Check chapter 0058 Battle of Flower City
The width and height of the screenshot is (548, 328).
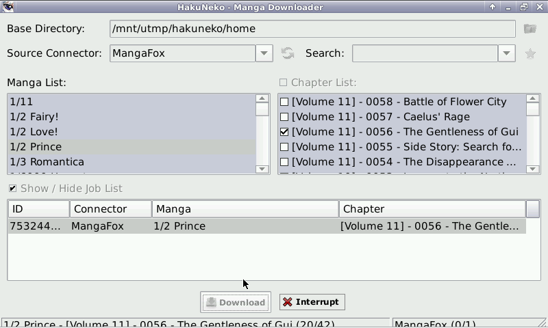(284, 102)
